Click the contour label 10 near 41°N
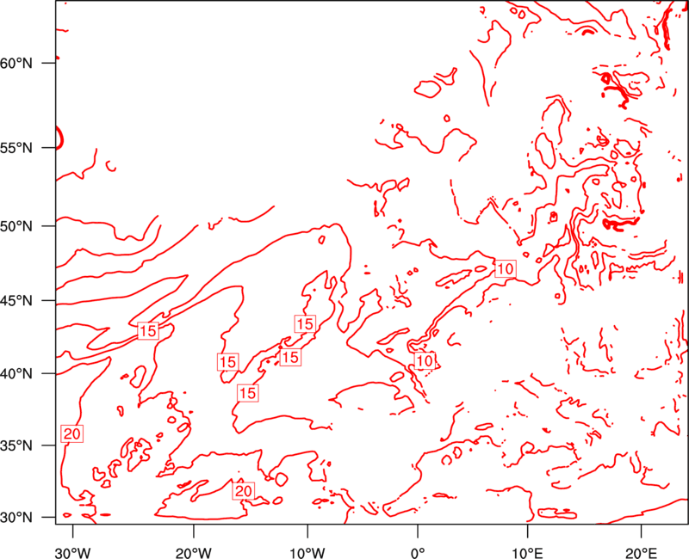689x559 pixels. tap(425, 360)
